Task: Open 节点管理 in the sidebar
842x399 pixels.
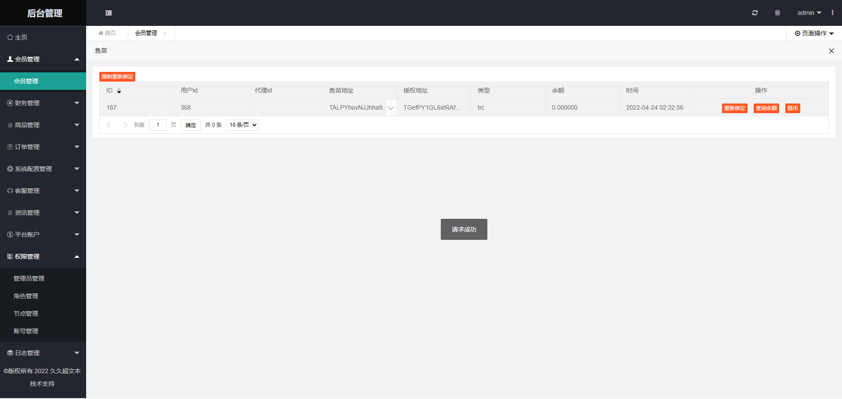Action: coord(43,313)
